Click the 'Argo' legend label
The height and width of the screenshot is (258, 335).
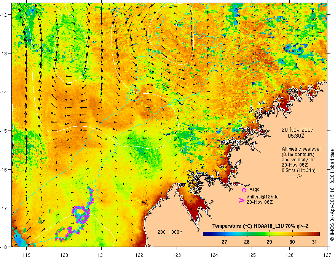click(254, 189)
